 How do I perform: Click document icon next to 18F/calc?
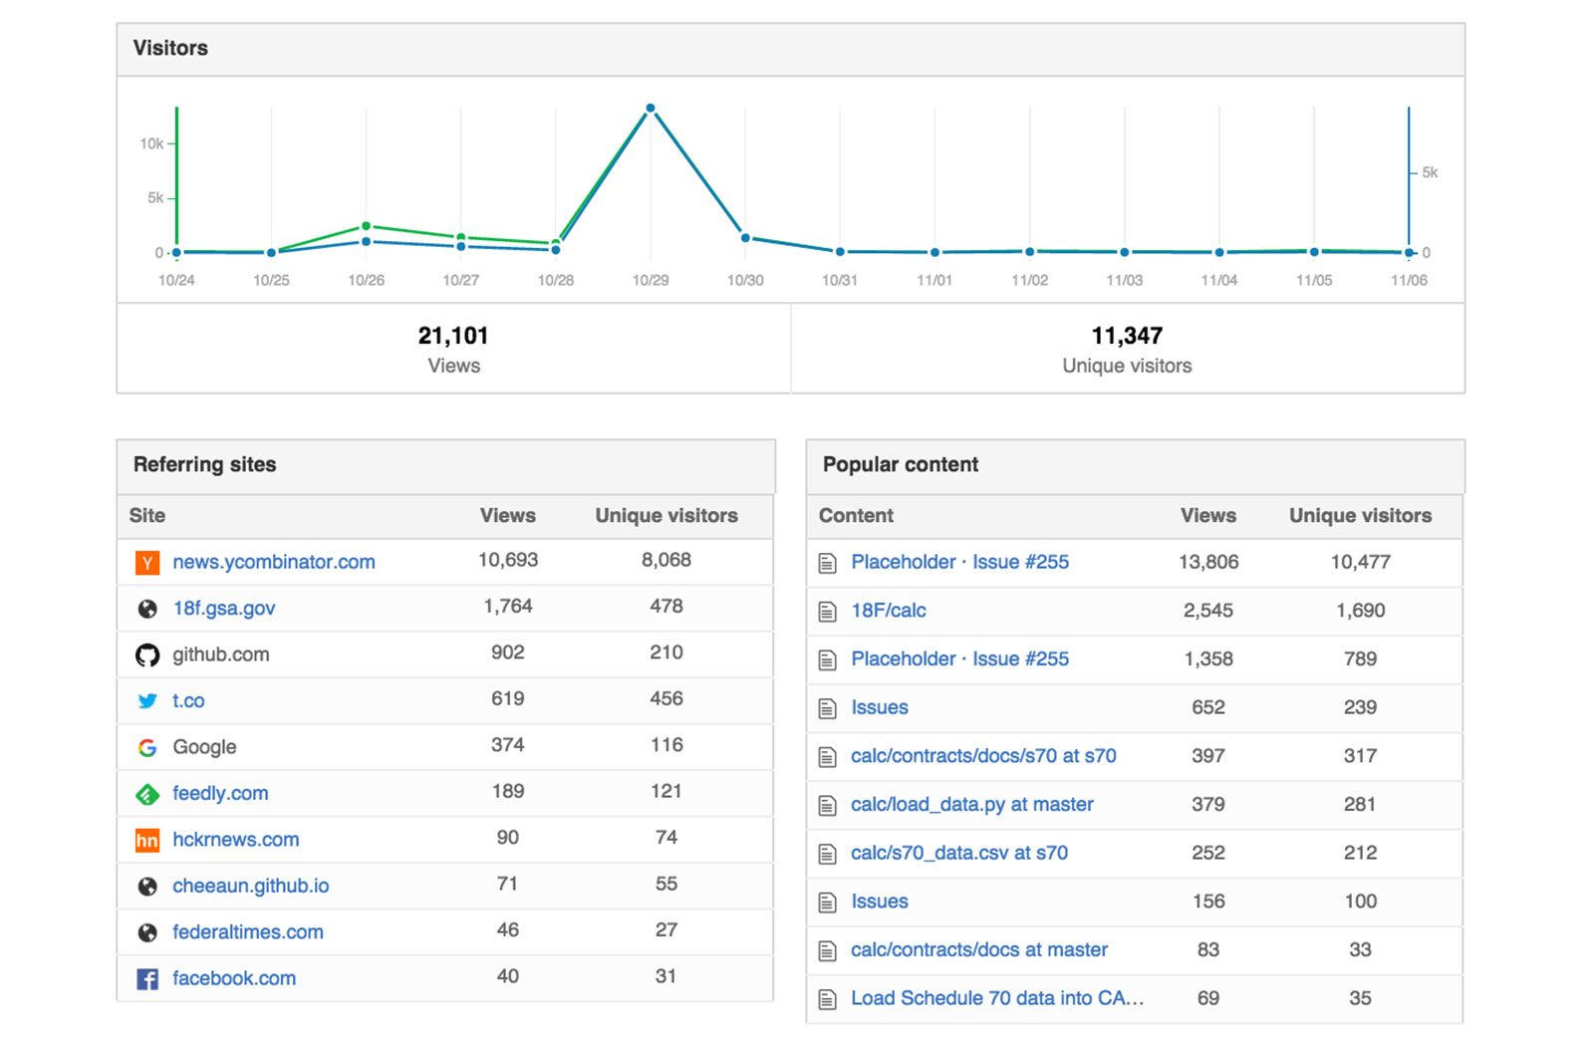tap(827, 612)
